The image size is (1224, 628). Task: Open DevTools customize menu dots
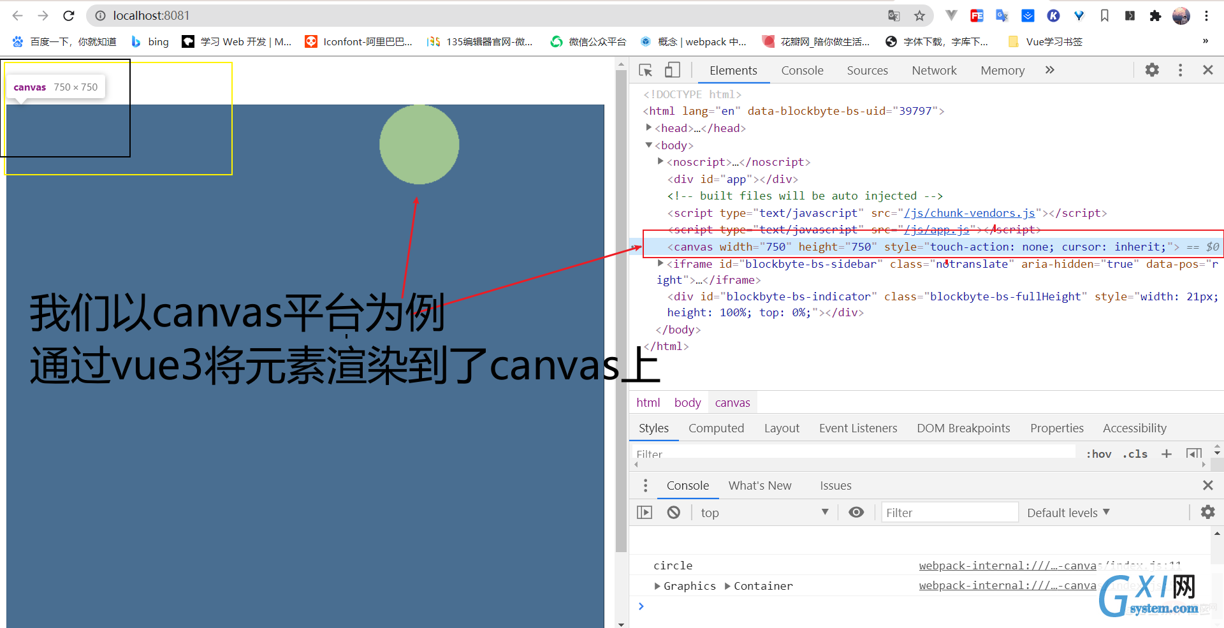pos(1180,70)
